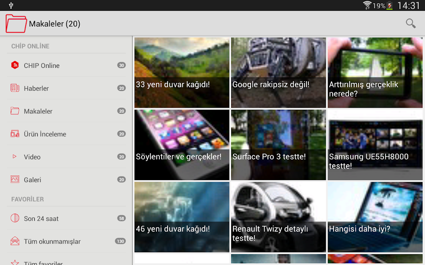
Task: Open the Haberler section
Action: point(66,88)
